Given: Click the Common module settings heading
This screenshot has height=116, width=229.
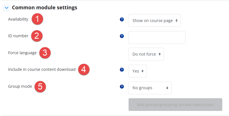Looking at the screenshot, I should tap(44, 8).
